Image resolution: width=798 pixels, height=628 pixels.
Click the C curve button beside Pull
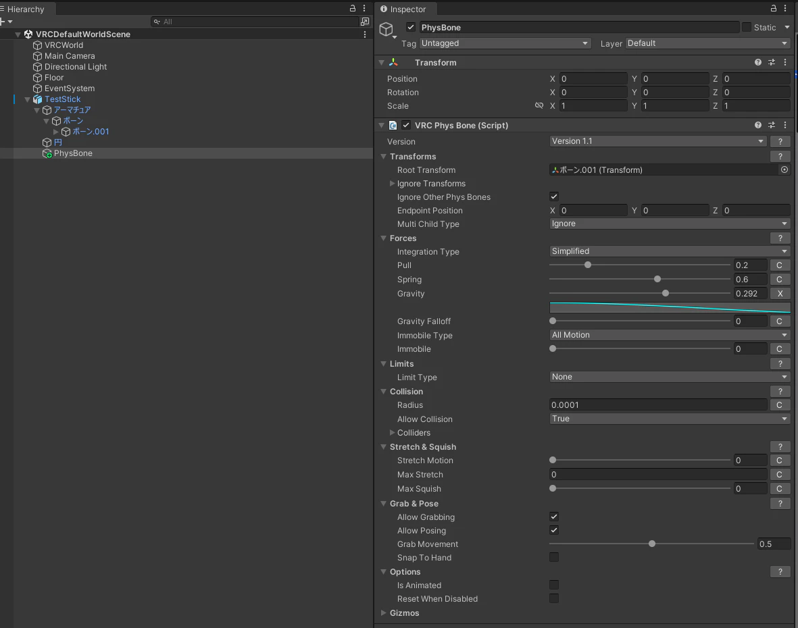tap(780, 265)
